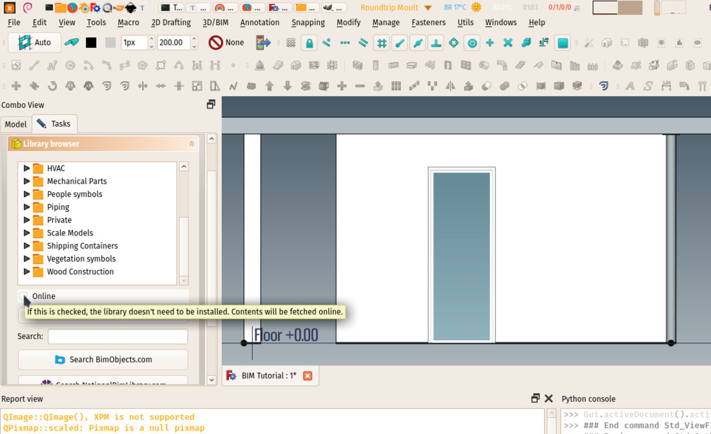711x434 pixels.
Task: Click the blue offset icon near annotation tools
Action: tap(604, 86)
